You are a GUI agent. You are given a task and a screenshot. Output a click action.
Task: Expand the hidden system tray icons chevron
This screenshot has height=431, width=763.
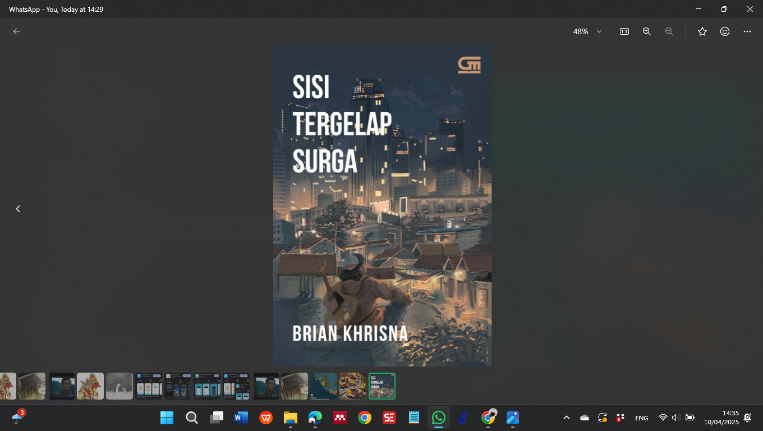(567, 418)
